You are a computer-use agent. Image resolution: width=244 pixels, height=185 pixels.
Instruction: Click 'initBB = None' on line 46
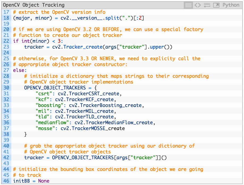click(x=31, y=181)
